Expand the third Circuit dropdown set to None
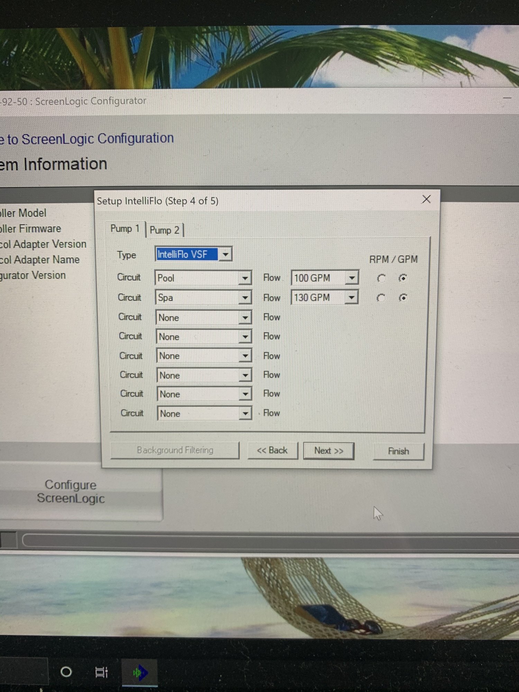Viewport: 519px width, 692px height. point(203,317)
